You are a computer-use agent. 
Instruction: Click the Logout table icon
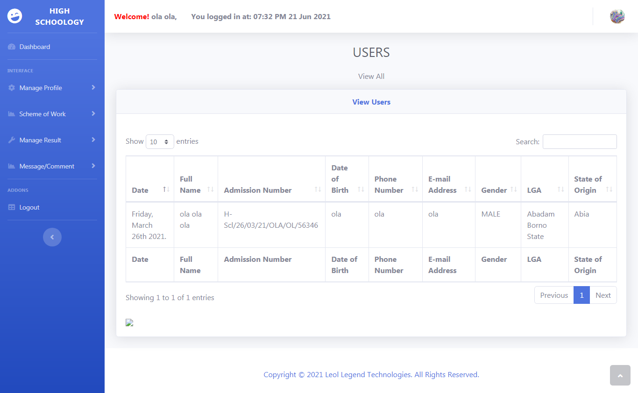pos(12,207)
